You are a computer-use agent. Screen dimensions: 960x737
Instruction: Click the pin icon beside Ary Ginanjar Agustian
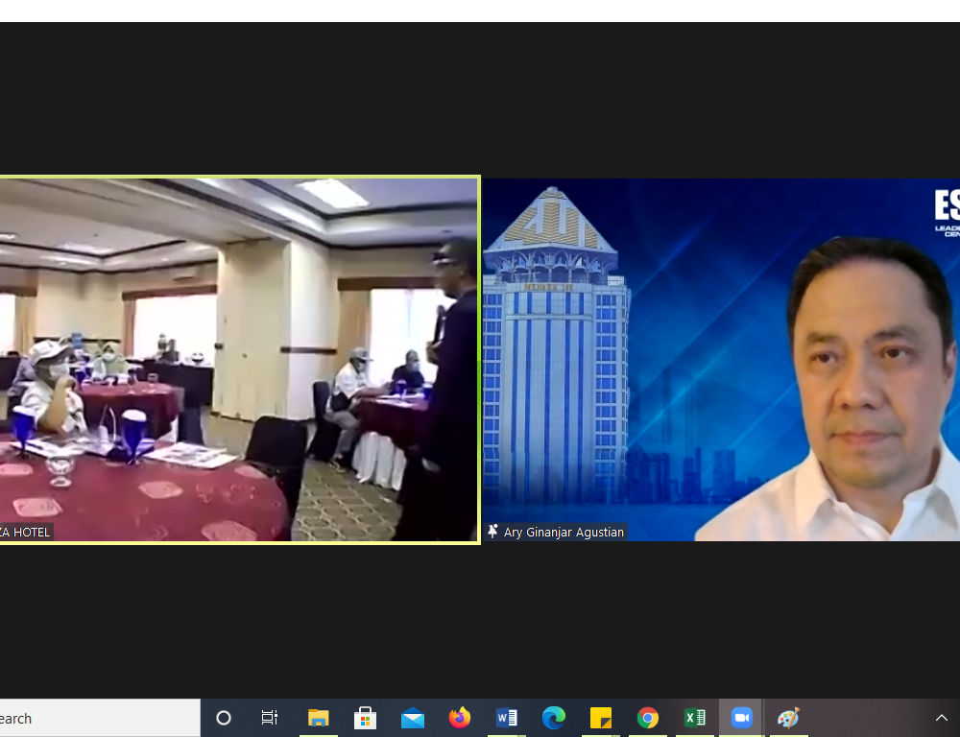[493, 532]
